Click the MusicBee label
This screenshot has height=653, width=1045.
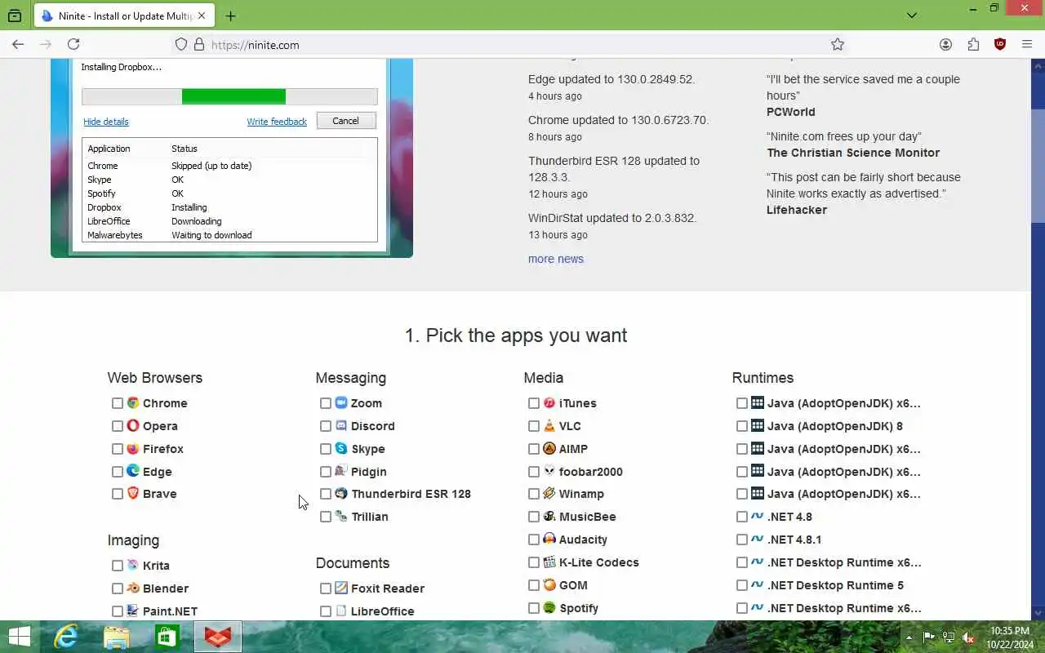[588, 517]
